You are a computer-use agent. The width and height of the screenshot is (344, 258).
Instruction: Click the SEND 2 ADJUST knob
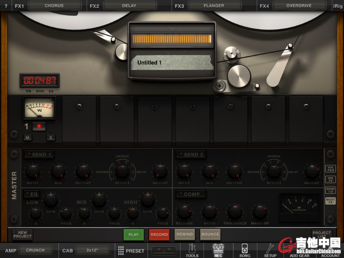click(312, 171)
